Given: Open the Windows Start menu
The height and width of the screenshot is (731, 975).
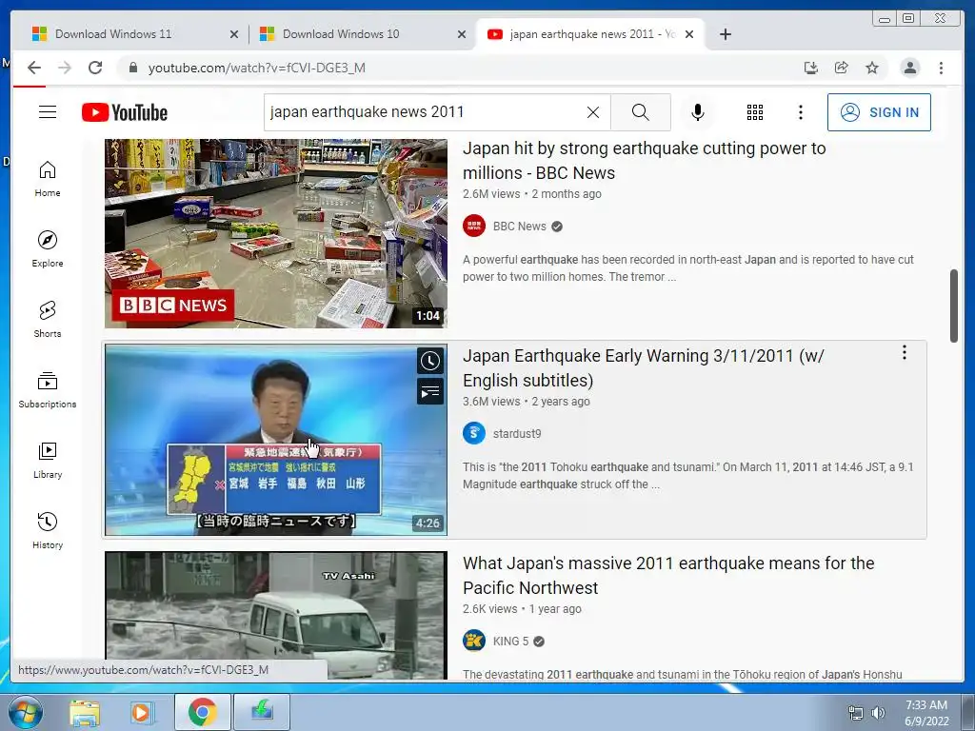Looking at the screenshot, I should pos(25,712).
